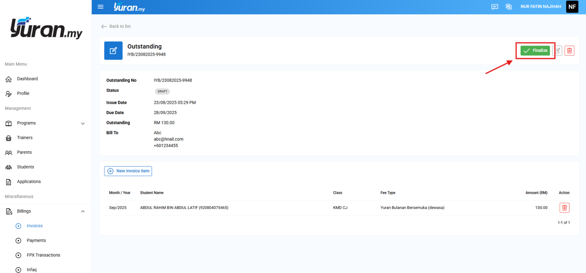Image resolution: width=586 pixels, height=273 pixels.
Task: Click the language translate icon in header
Action: click(509, 7)
